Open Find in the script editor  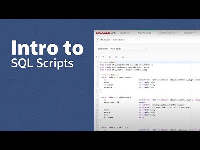110,57
